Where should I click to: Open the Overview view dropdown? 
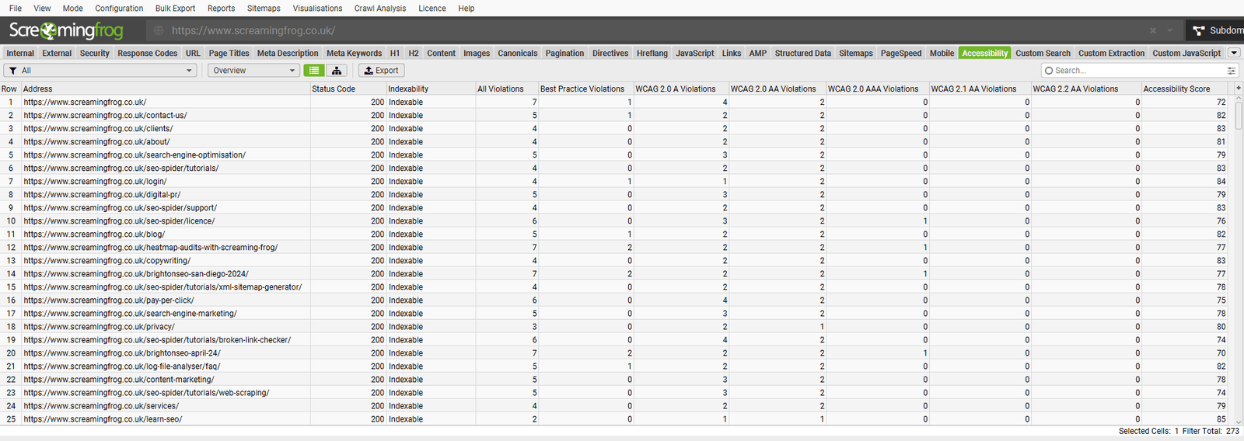[x=253, y=71]
